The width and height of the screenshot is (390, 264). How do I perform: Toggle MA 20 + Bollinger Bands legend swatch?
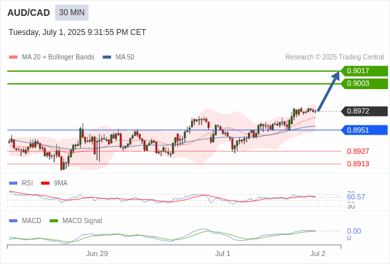pyautogui.click(x=13, y=57)
